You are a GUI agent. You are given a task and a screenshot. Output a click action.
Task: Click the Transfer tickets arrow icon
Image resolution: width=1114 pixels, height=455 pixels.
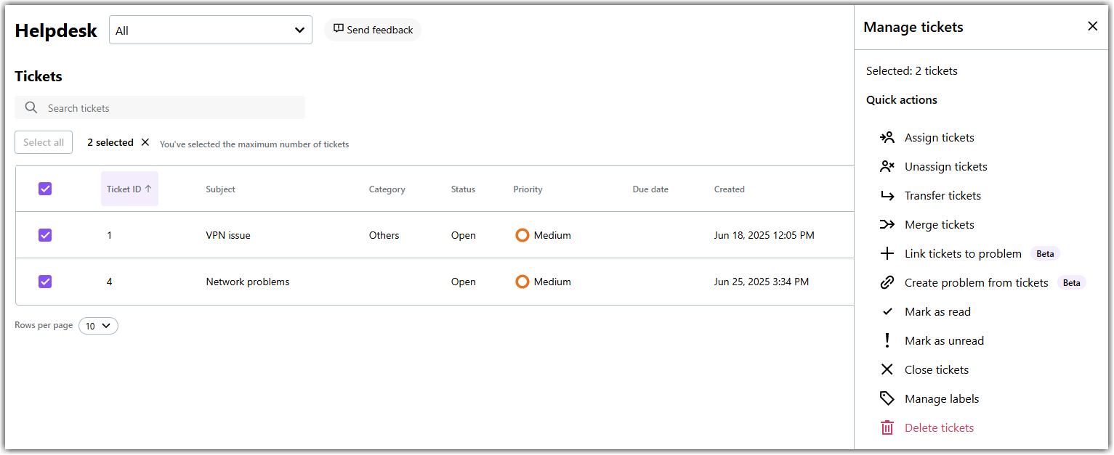(x=887, y=195)
